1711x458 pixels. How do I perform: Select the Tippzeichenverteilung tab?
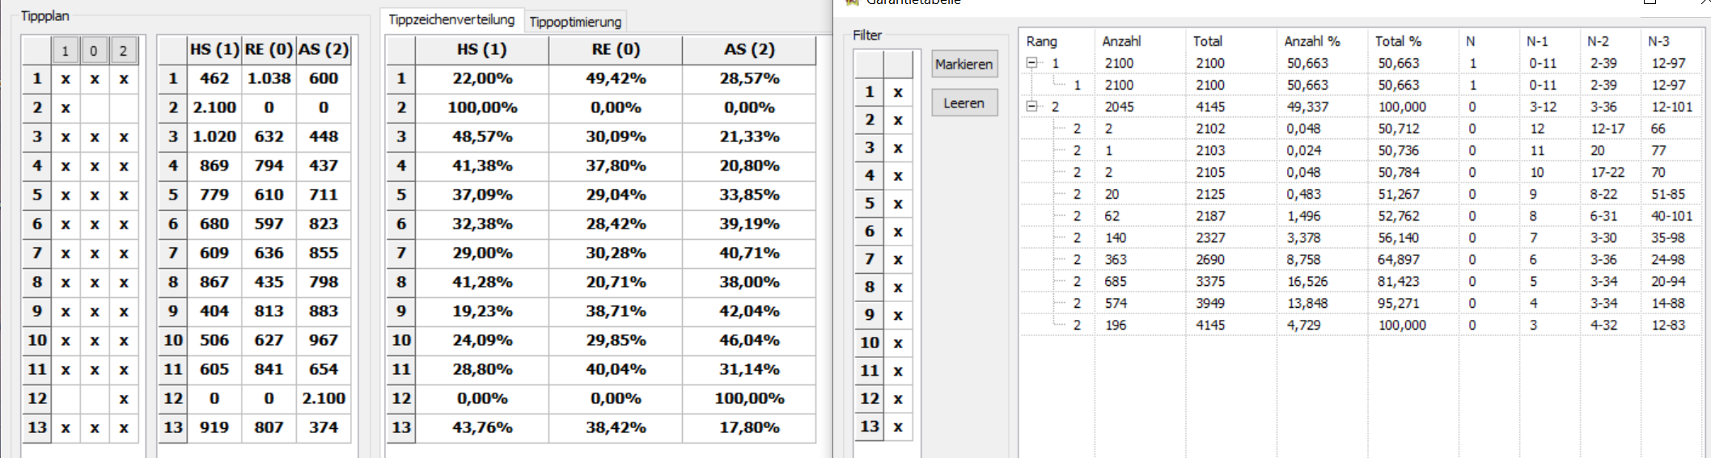[x=451, y=19]
